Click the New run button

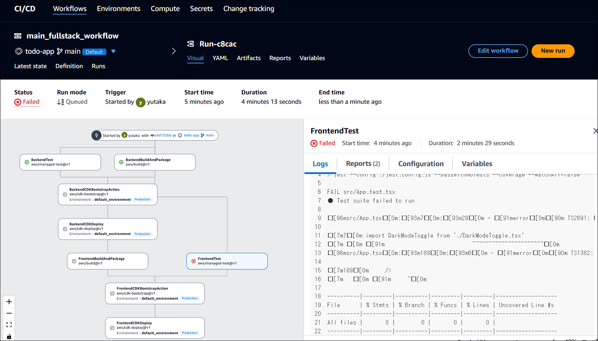coord(553,51)
